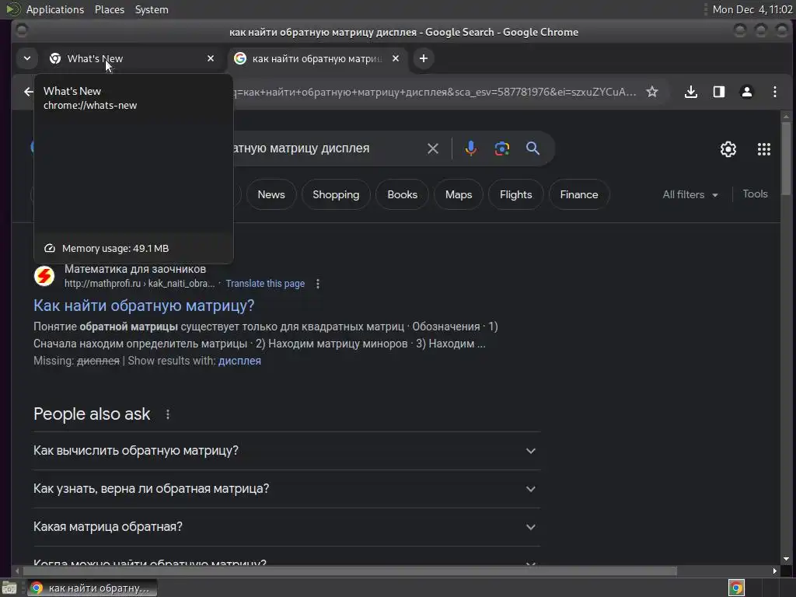Open the Chrome profile icon
This screenshot has width=796, height=597.
pos(747,92)
